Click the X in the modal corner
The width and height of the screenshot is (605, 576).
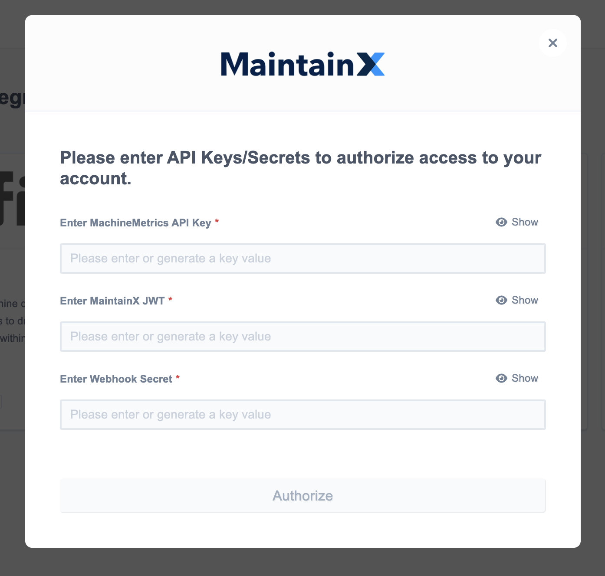click(x=552, y=43)
